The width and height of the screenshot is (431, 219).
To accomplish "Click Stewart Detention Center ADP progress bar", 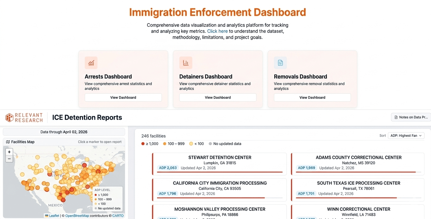I will pos(220,172).
